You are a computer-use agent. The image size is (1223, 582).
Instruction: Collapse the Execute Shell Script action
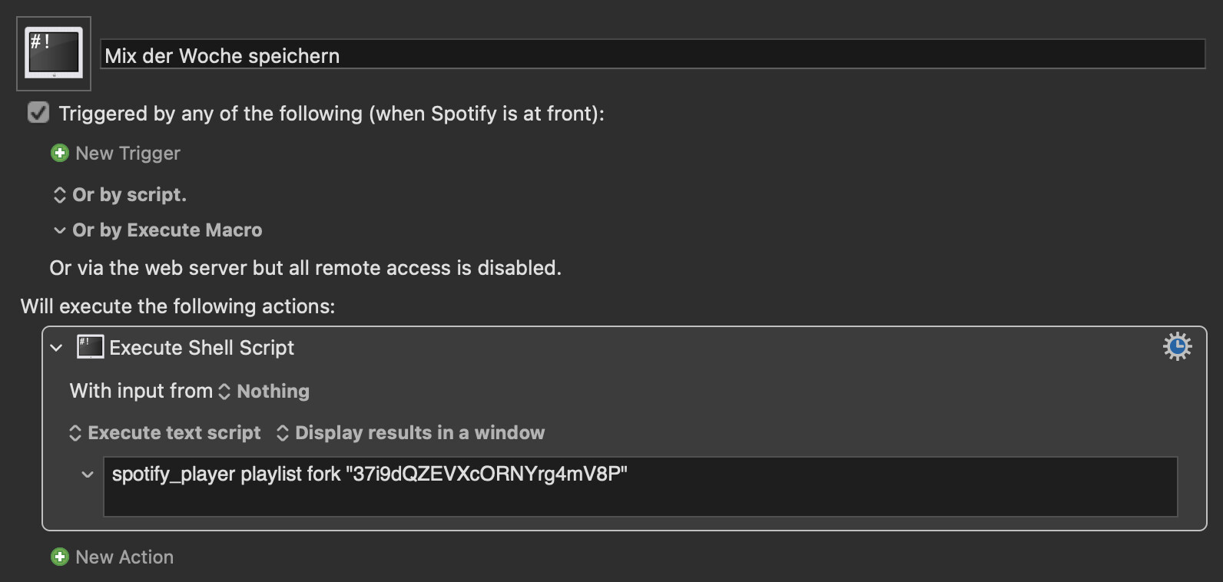click(x=56, y=348)
